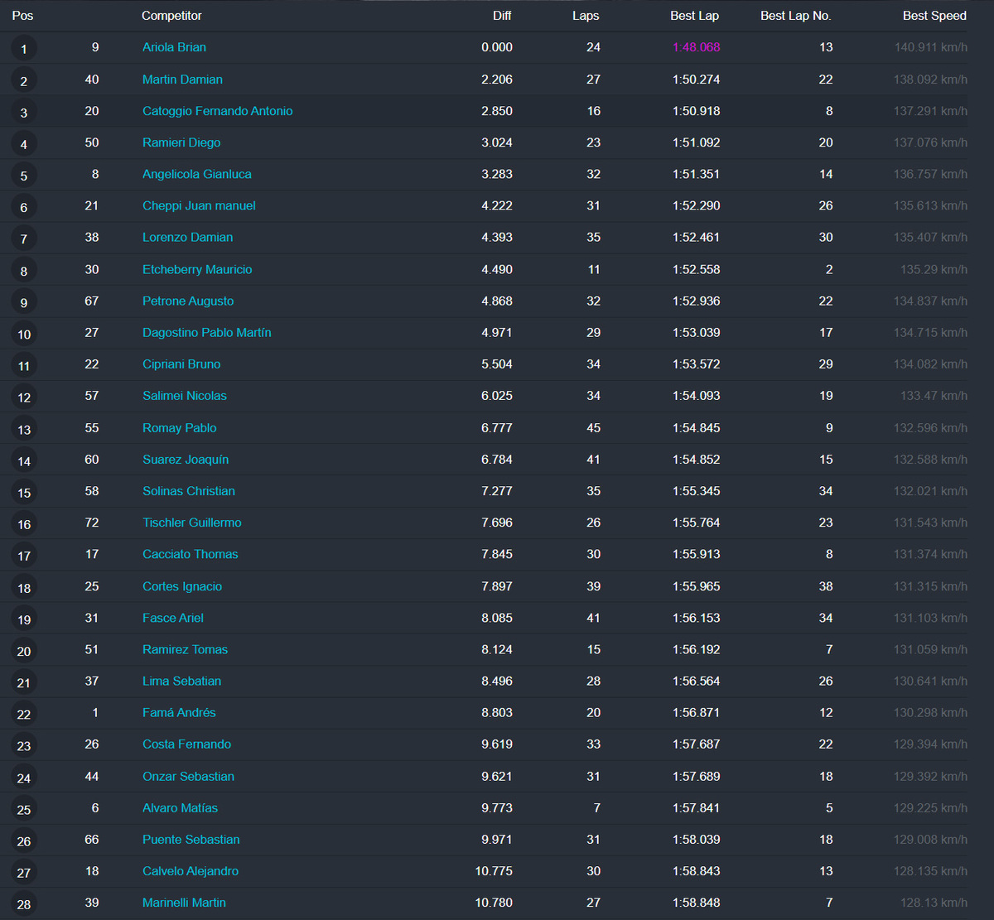Open Suarez Joaquín competitor link
This screenshot has width=994, height=920.
tap(186, 460)
